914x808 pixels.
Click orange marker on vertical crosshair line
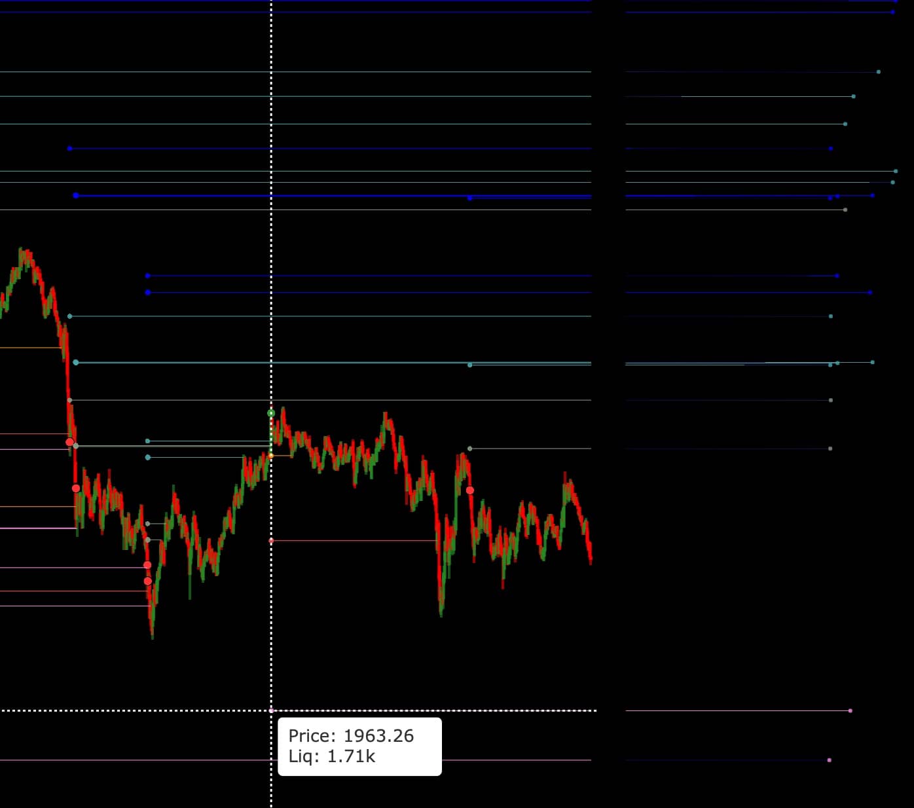pyautogui.click(x=271, y=455)
